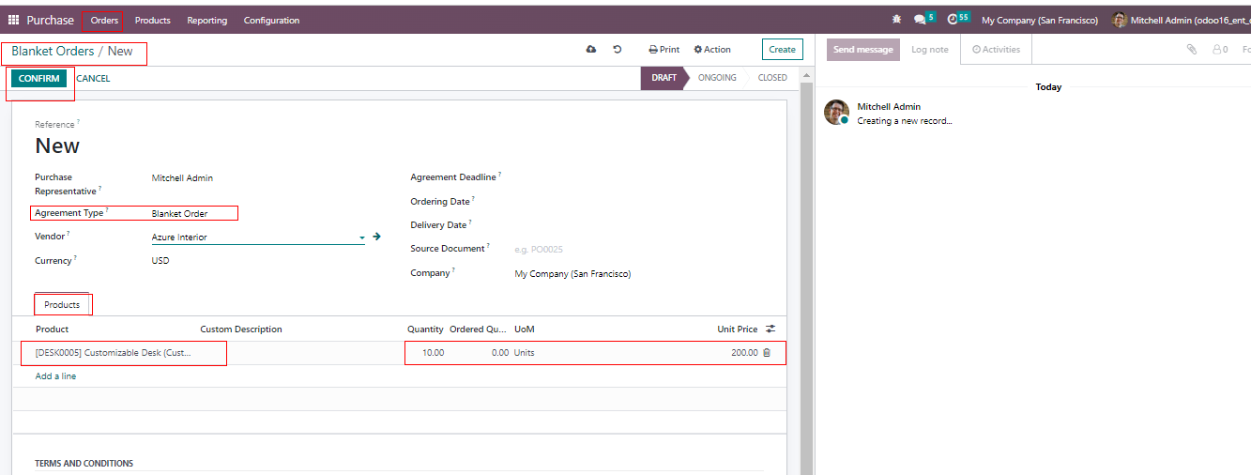Open the activities clock icon
Screen dimensions: 1251x475
click(954, 20)
